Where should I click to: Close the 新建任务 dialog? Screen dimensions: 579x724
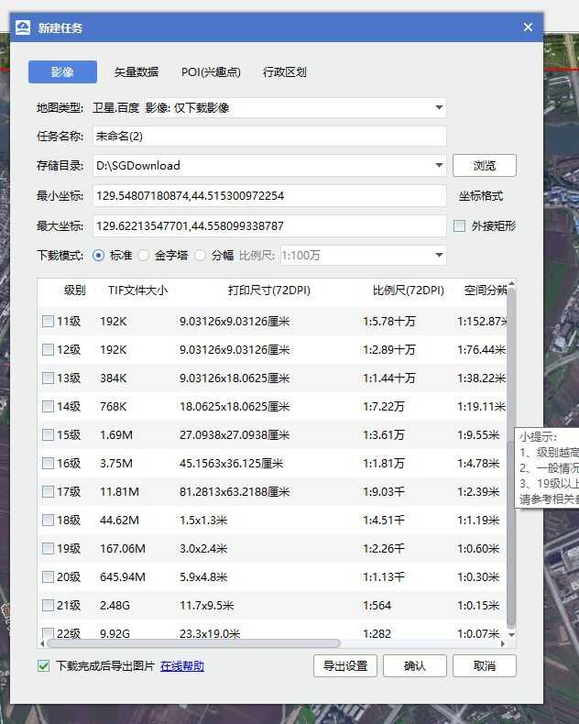tap(528, 27)
